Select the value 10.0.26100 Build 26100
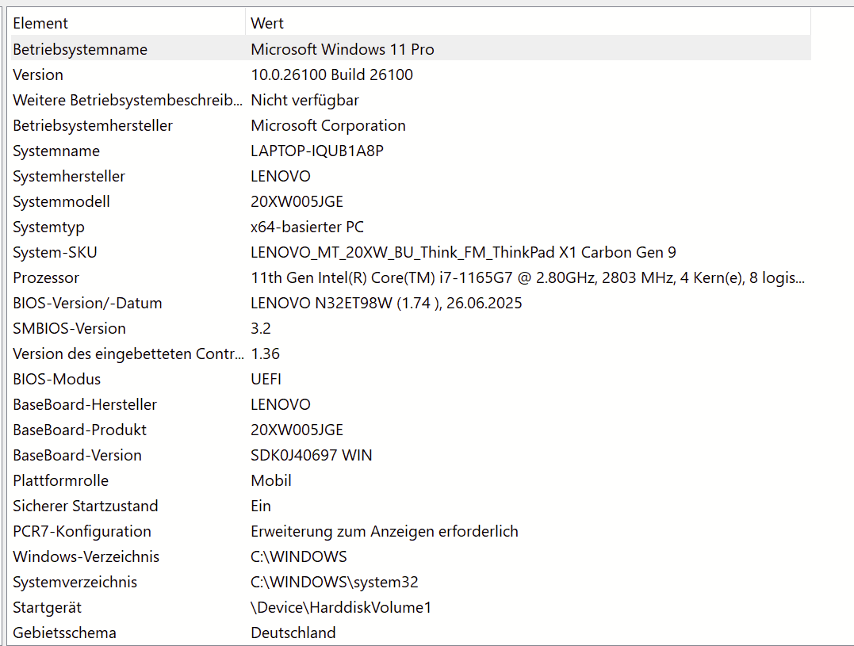854x646 pixels. 331,75
